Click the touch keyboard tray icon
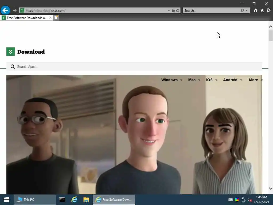 [231, 200]
